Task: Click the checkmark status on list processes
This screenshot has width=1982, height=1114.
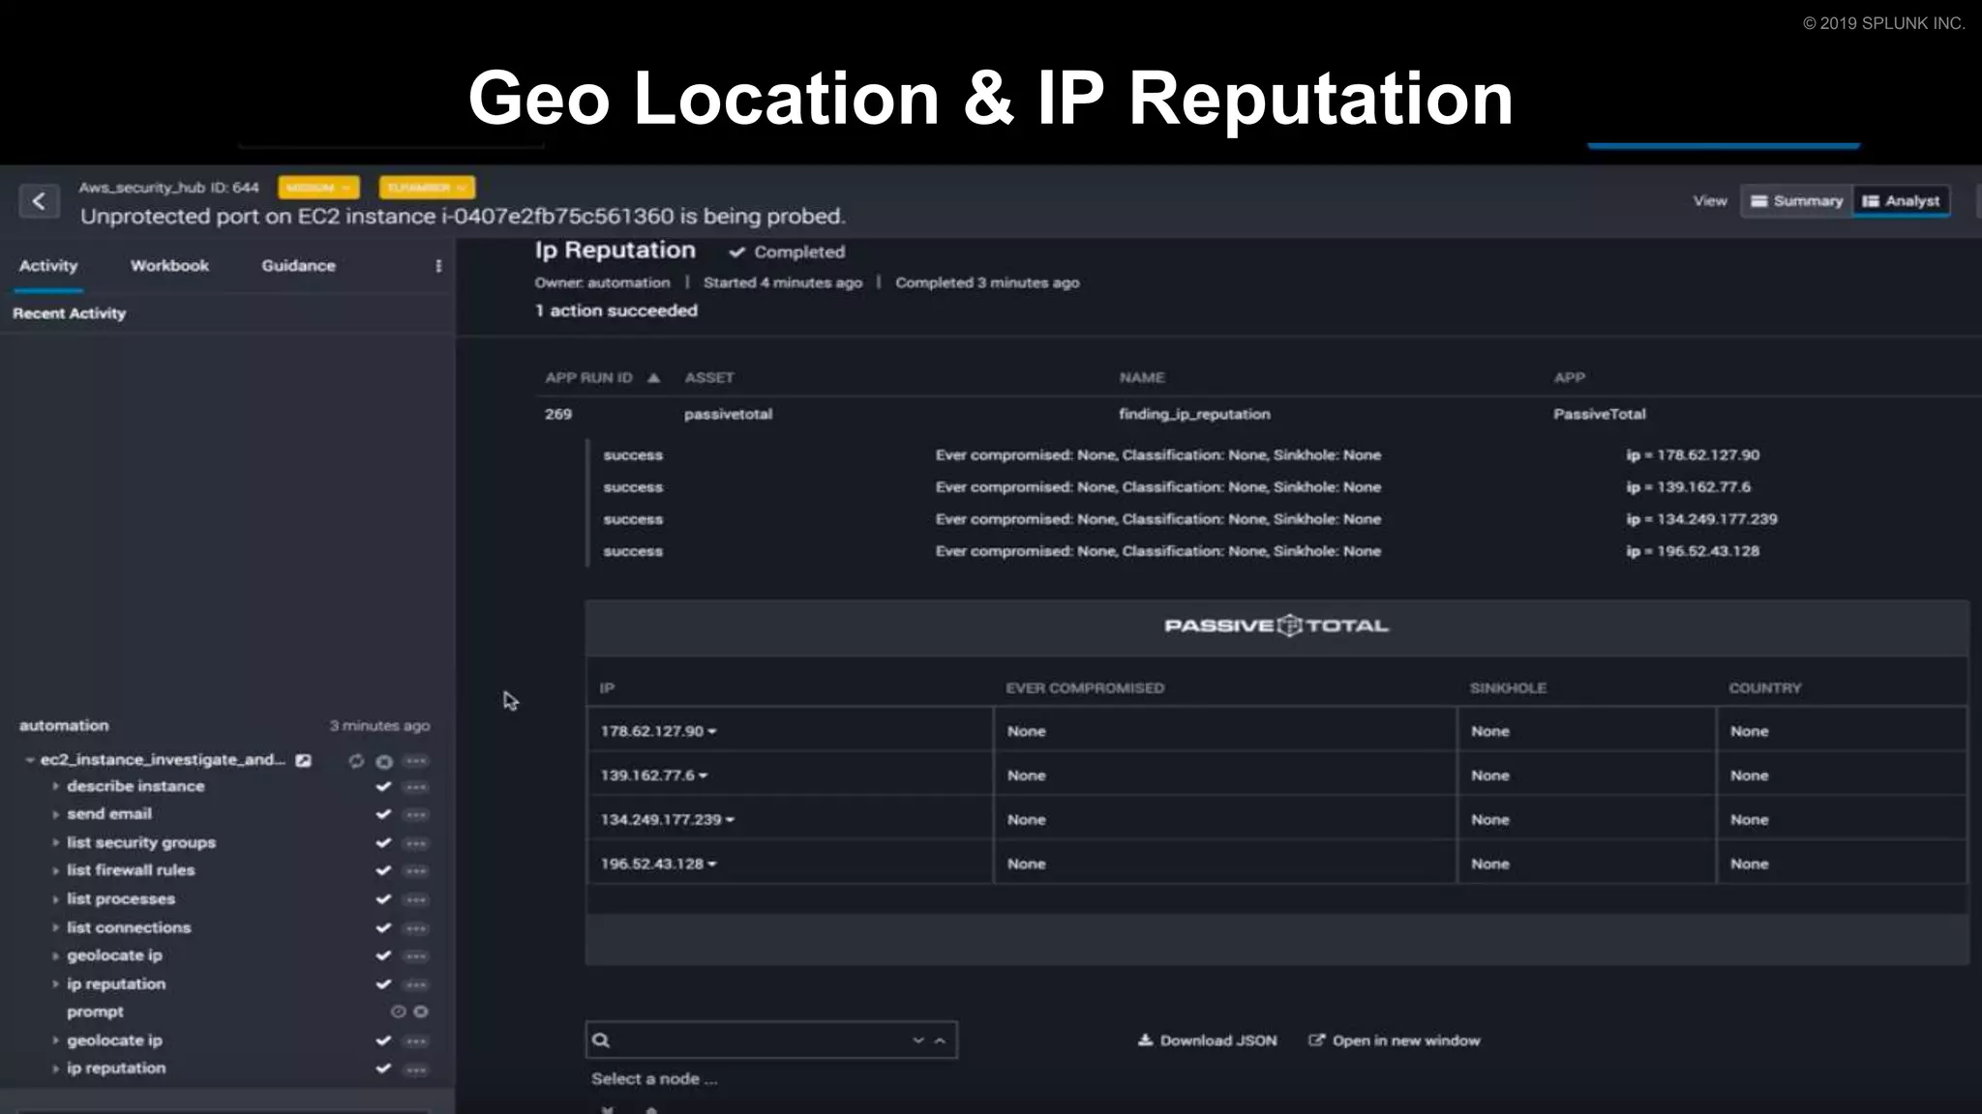Action: (x=383, y=899)
